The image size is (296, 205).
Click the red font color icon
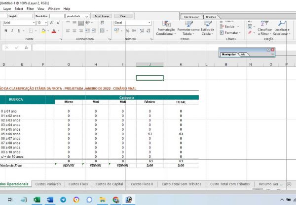(54, 31)
